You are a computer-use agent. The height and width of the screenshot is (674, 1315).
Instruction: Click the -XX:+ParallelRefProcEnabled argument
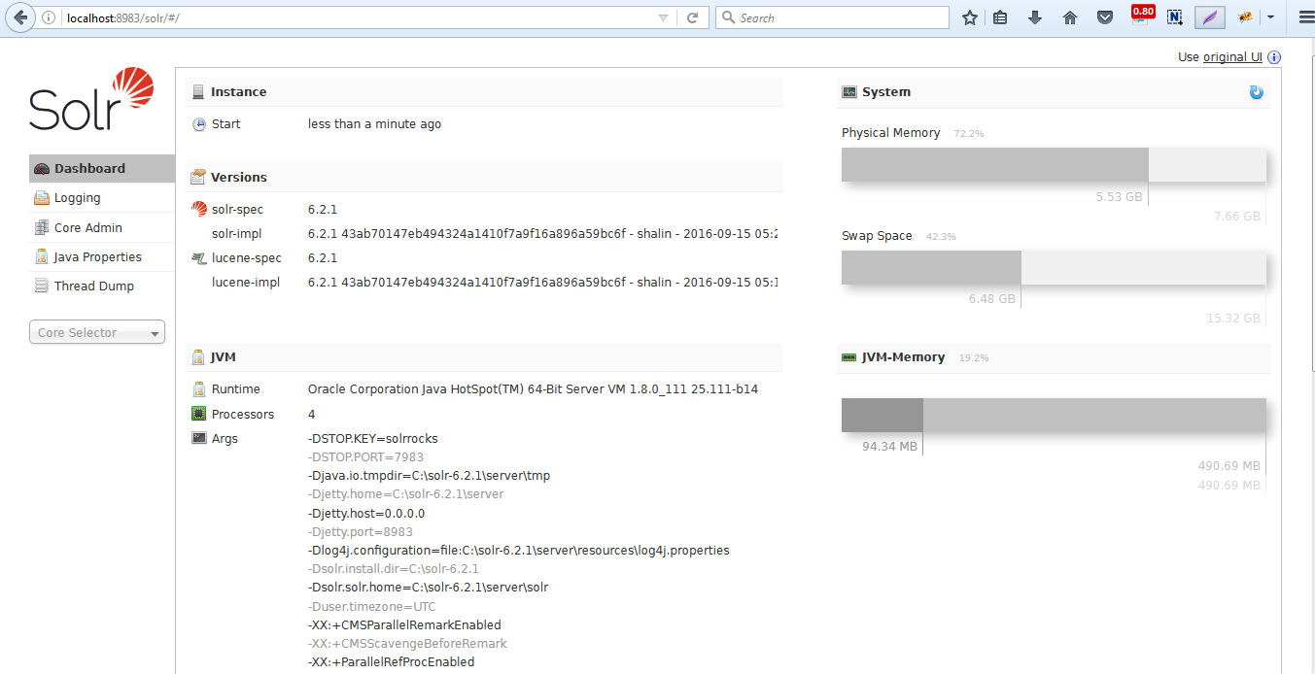pos(391,662)
